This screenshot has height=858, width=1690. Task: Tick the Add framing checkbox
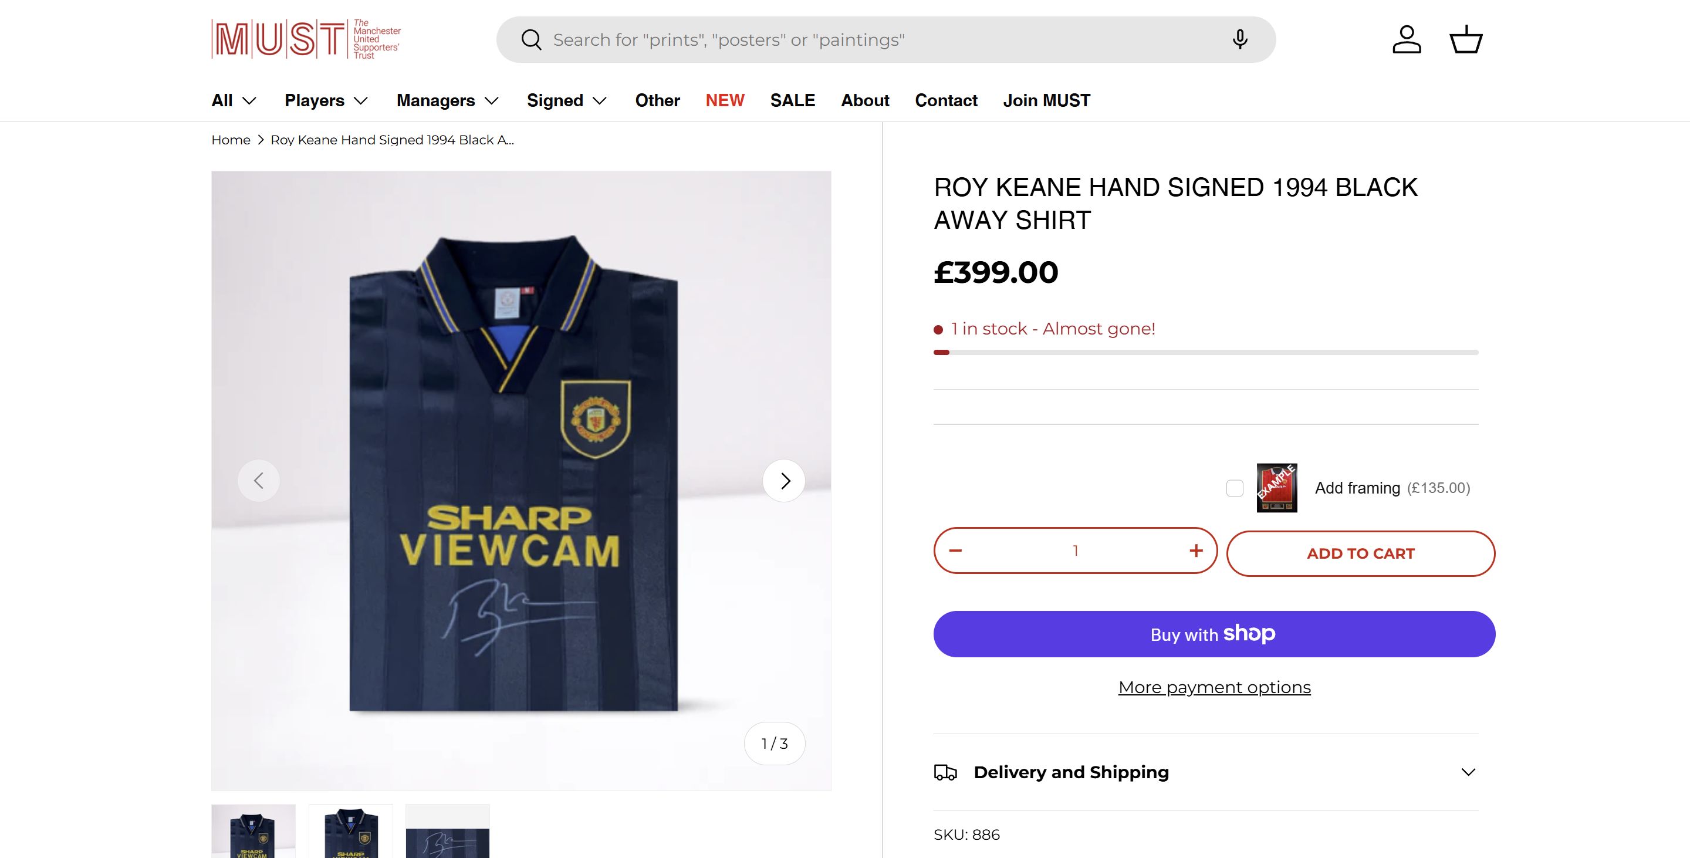pos(1234,488)
